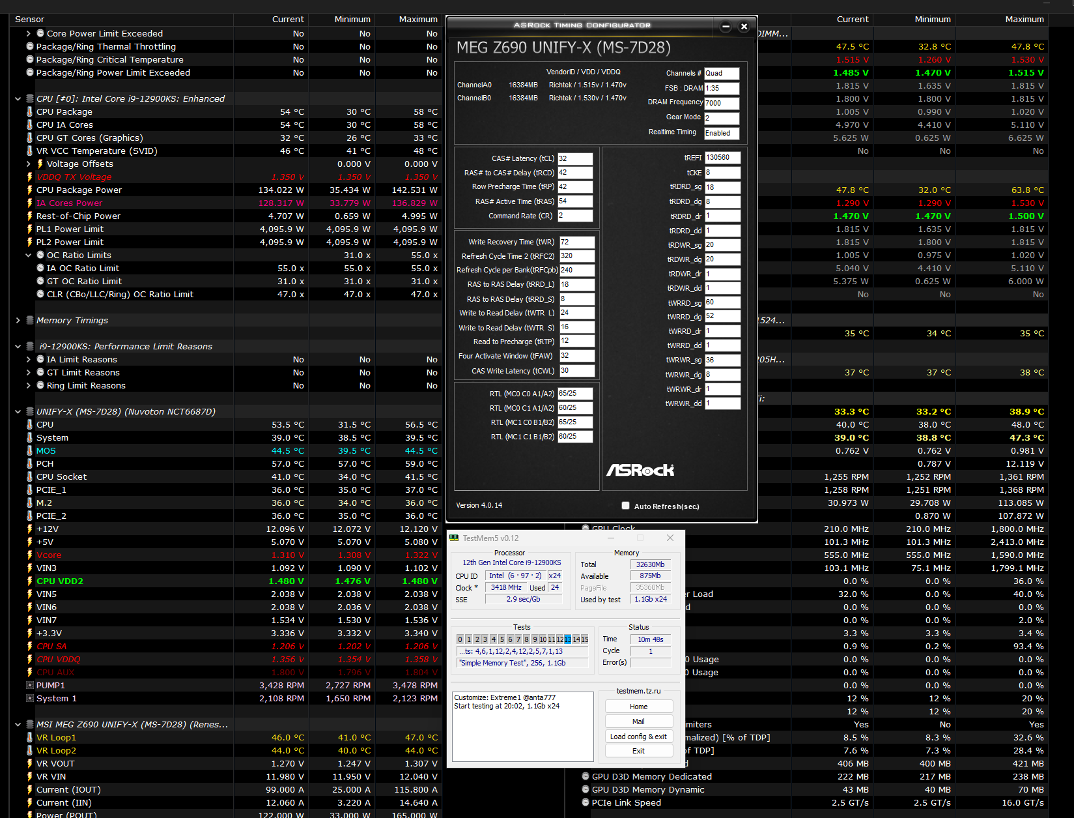Click the TestMem5 customize log text area
This screenshot has width=1074, height=818.
tap(523, 727)
